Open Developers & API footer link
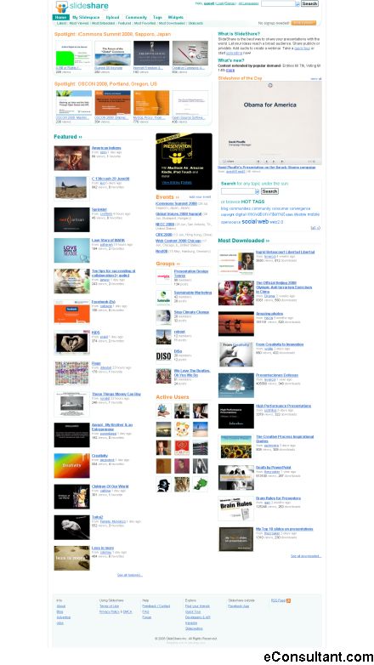 click(197, 617)
